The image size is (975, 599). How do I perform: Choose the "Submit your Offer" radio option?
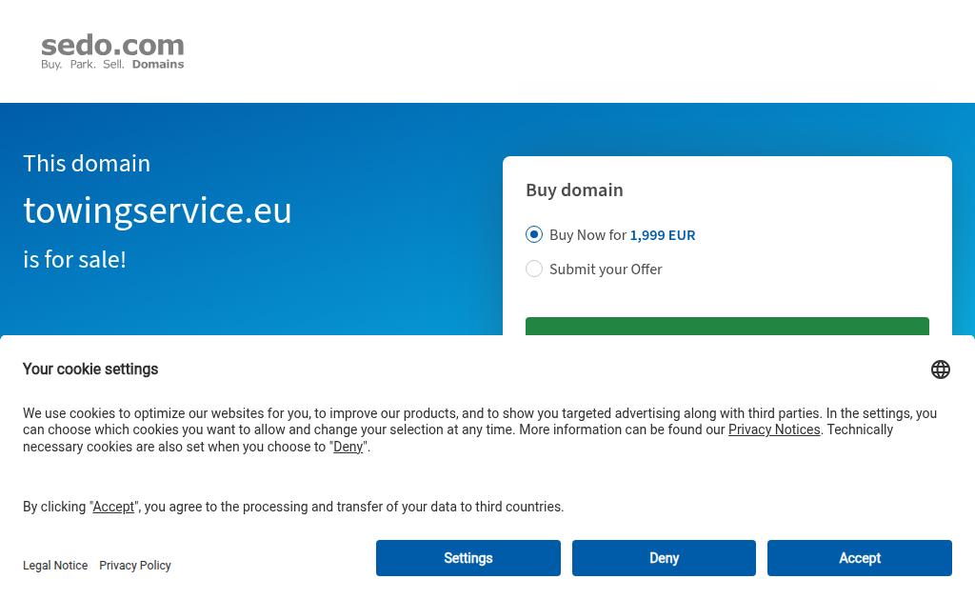pyautogui.click(x=534, y=269)
